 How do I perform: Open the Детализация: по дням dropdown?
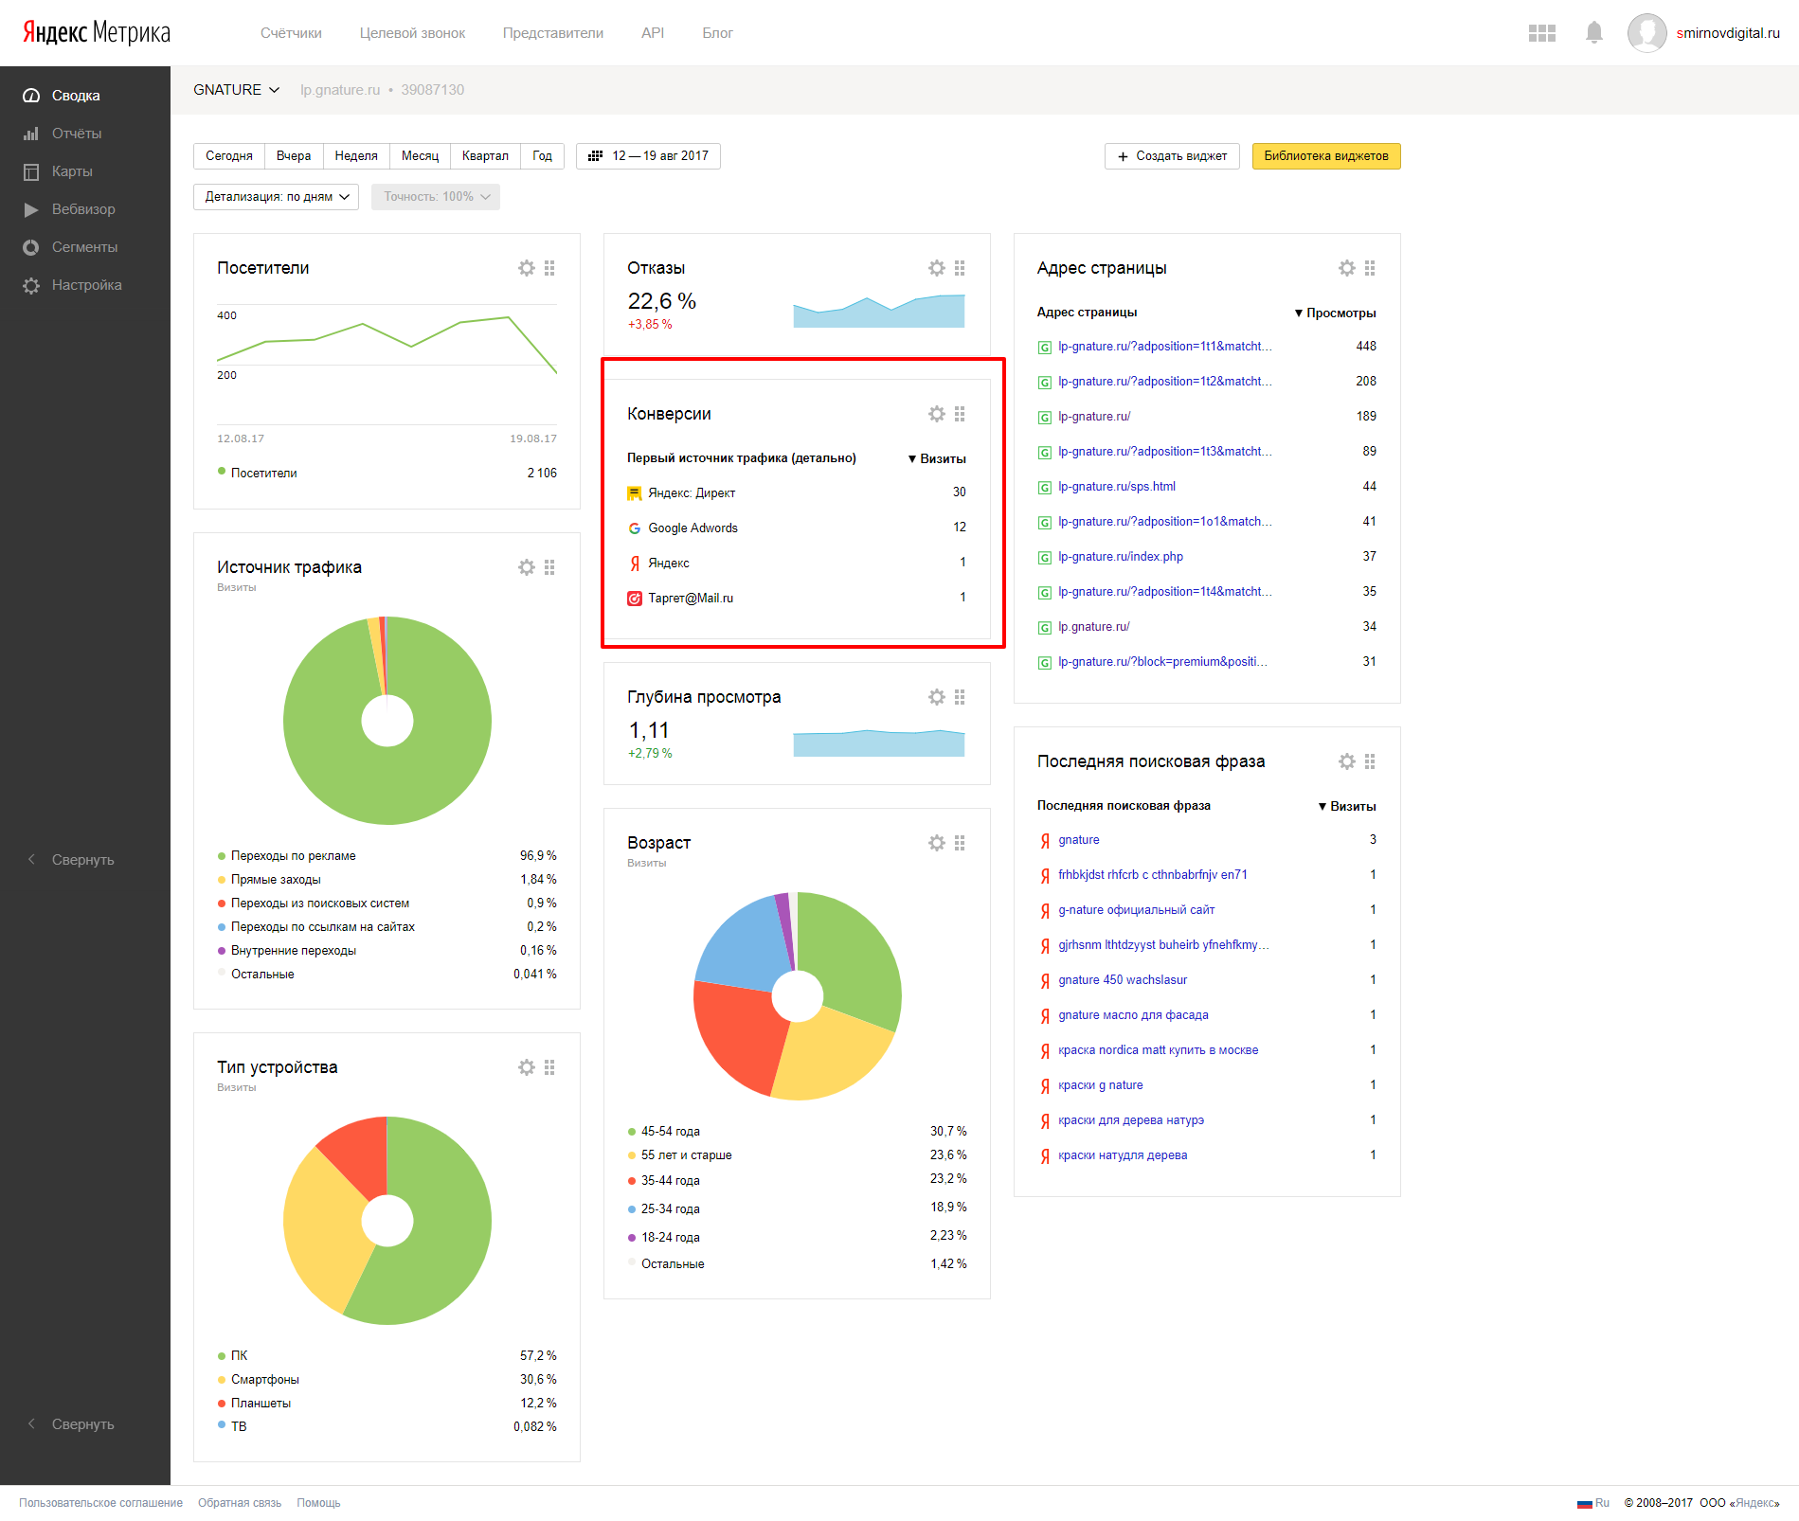point(277,197)
